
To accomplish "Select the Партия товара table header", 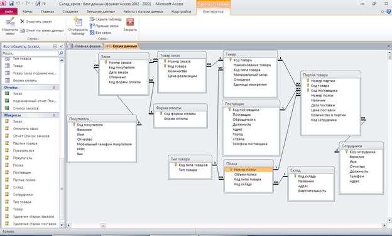I will [x=330, y=74].
